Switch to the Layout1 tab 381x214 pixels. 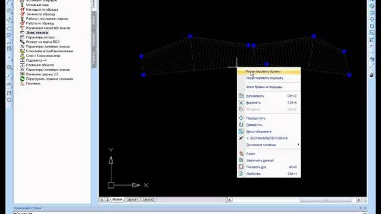point(132,200)
